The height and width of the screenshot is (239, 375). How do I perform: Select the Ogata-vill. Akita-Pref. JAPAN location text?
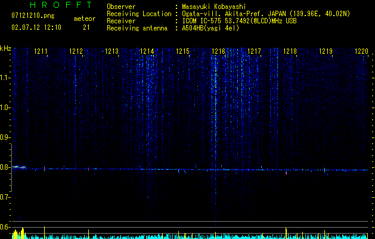click(266, 14)
